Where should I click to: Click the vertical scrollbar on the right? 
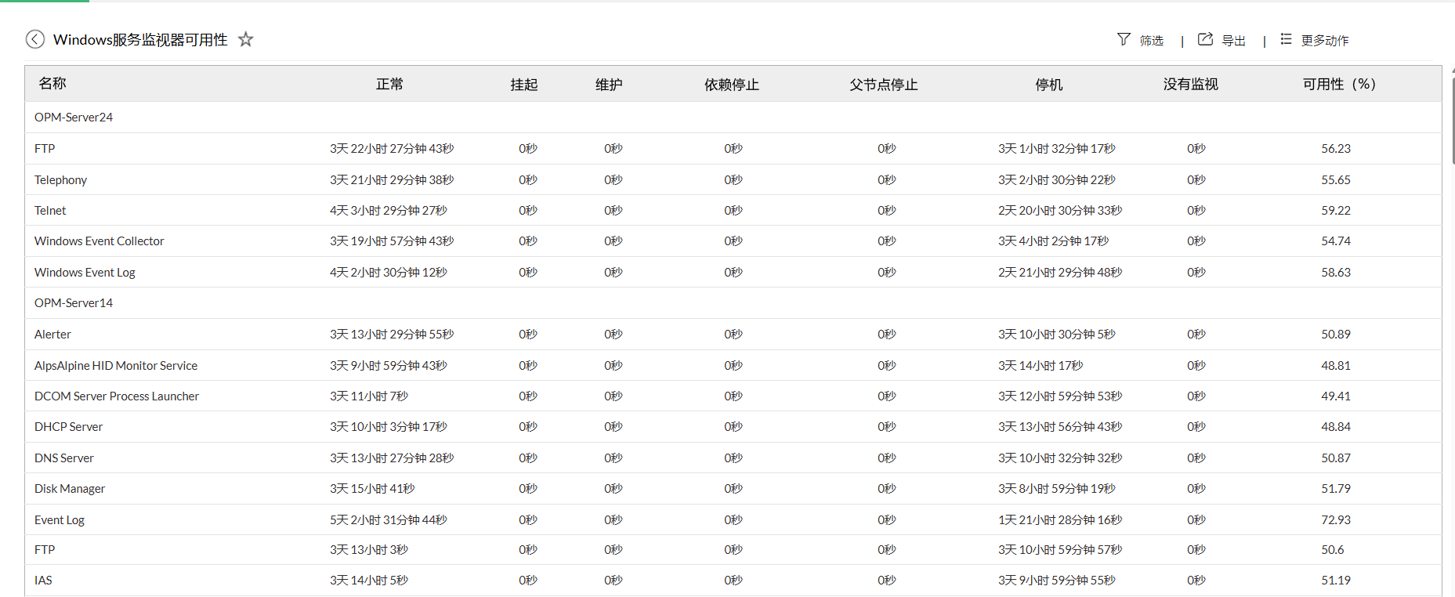[1452, 118]
